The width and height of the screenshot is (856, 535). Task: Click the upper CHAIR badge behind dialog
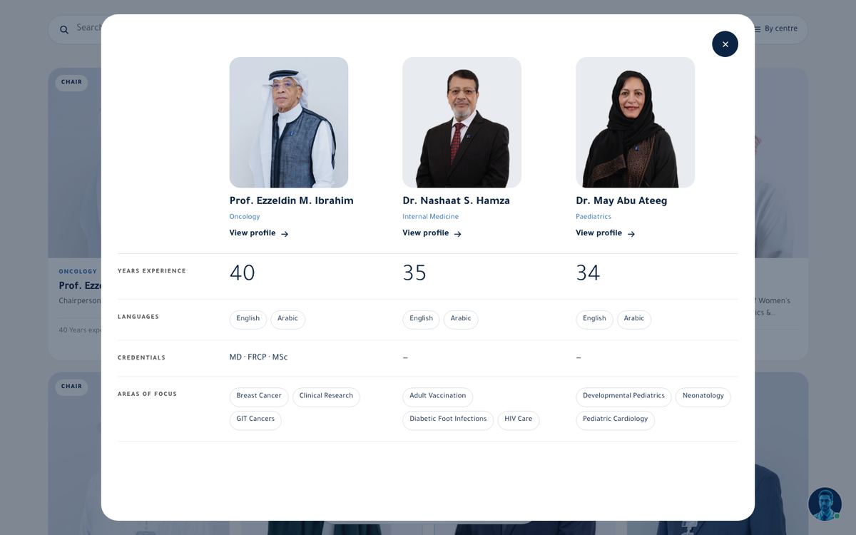pos(71,82)
